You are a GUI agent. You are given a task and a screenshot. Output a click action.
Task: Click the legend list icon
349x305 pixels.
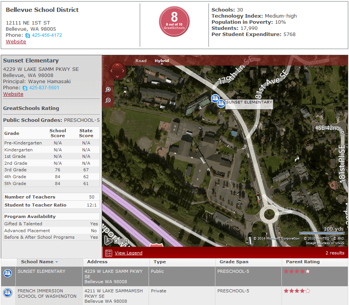pyautogui.click(x=109, y=253)
